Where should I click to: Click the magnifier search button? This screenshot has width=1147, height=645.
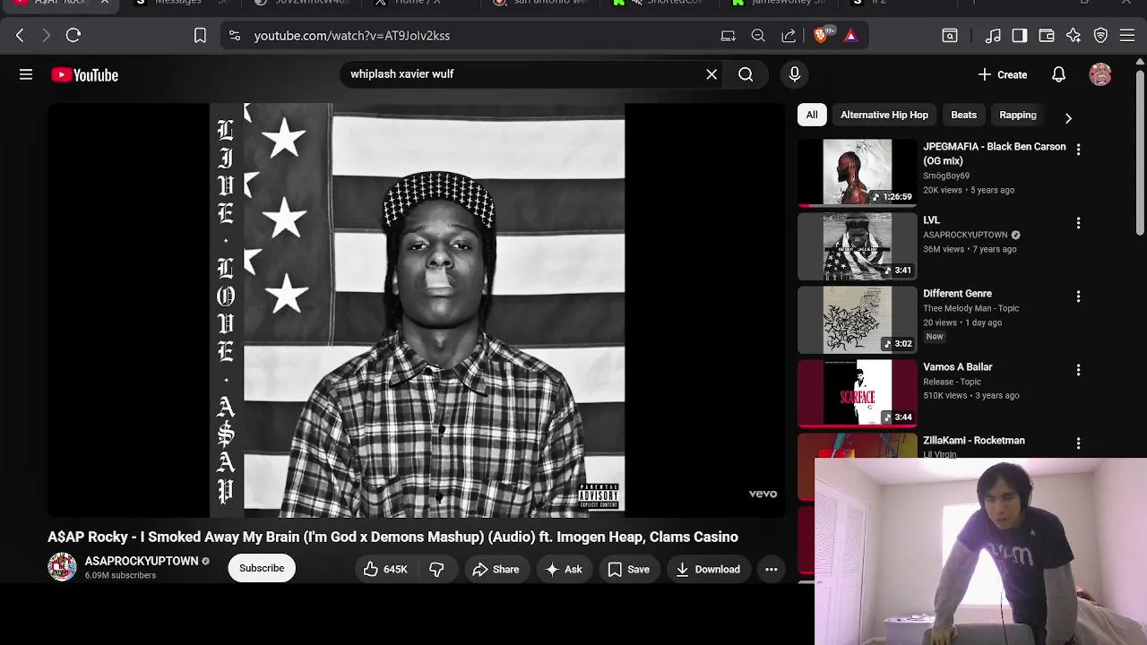pyautogui.click(x=746, y=74)
